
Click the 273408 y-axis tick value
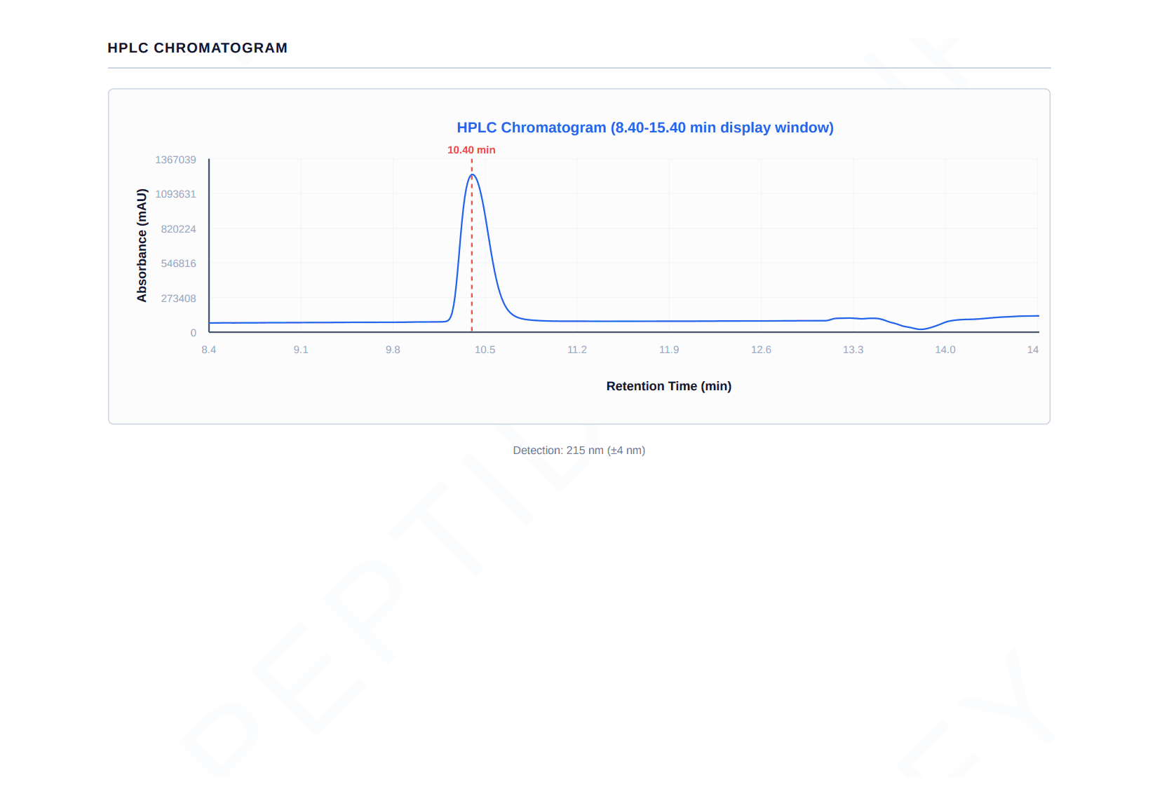(178, 298)
